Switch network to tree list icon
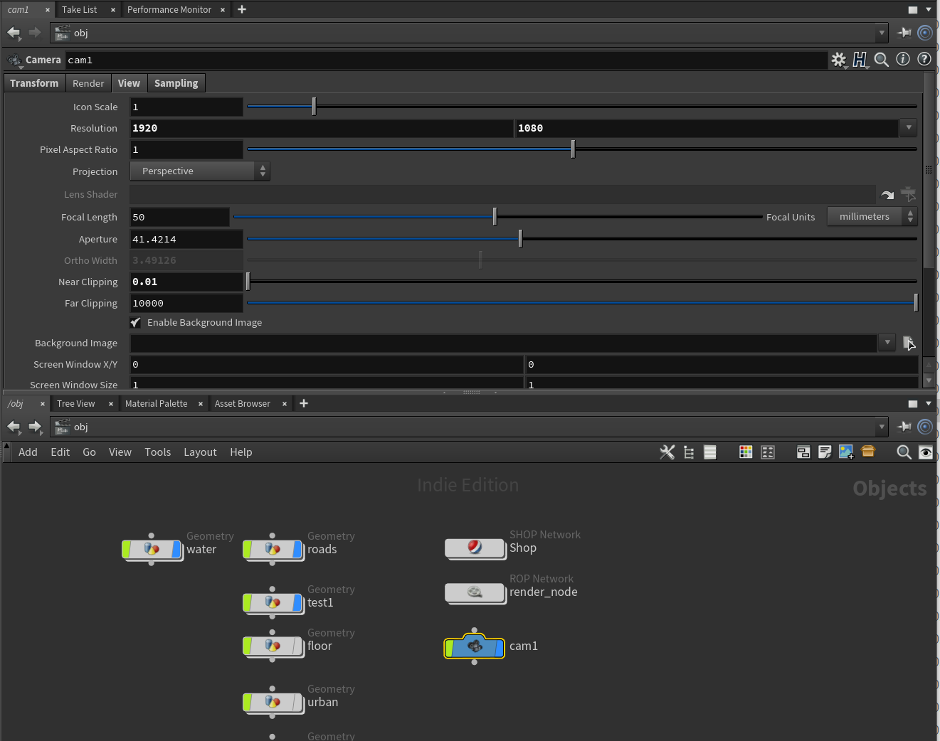Screen dimensions: 940x741 pyautogui.click(x=689, y=452)
